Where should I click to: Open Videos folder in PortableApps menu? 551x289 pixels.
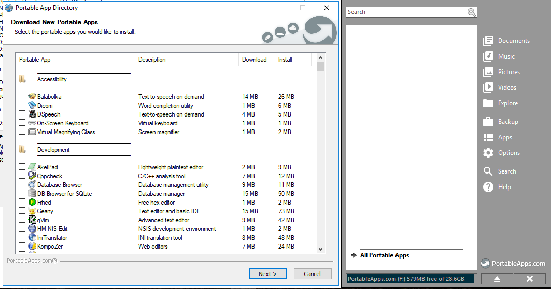(x=500, y=87)
